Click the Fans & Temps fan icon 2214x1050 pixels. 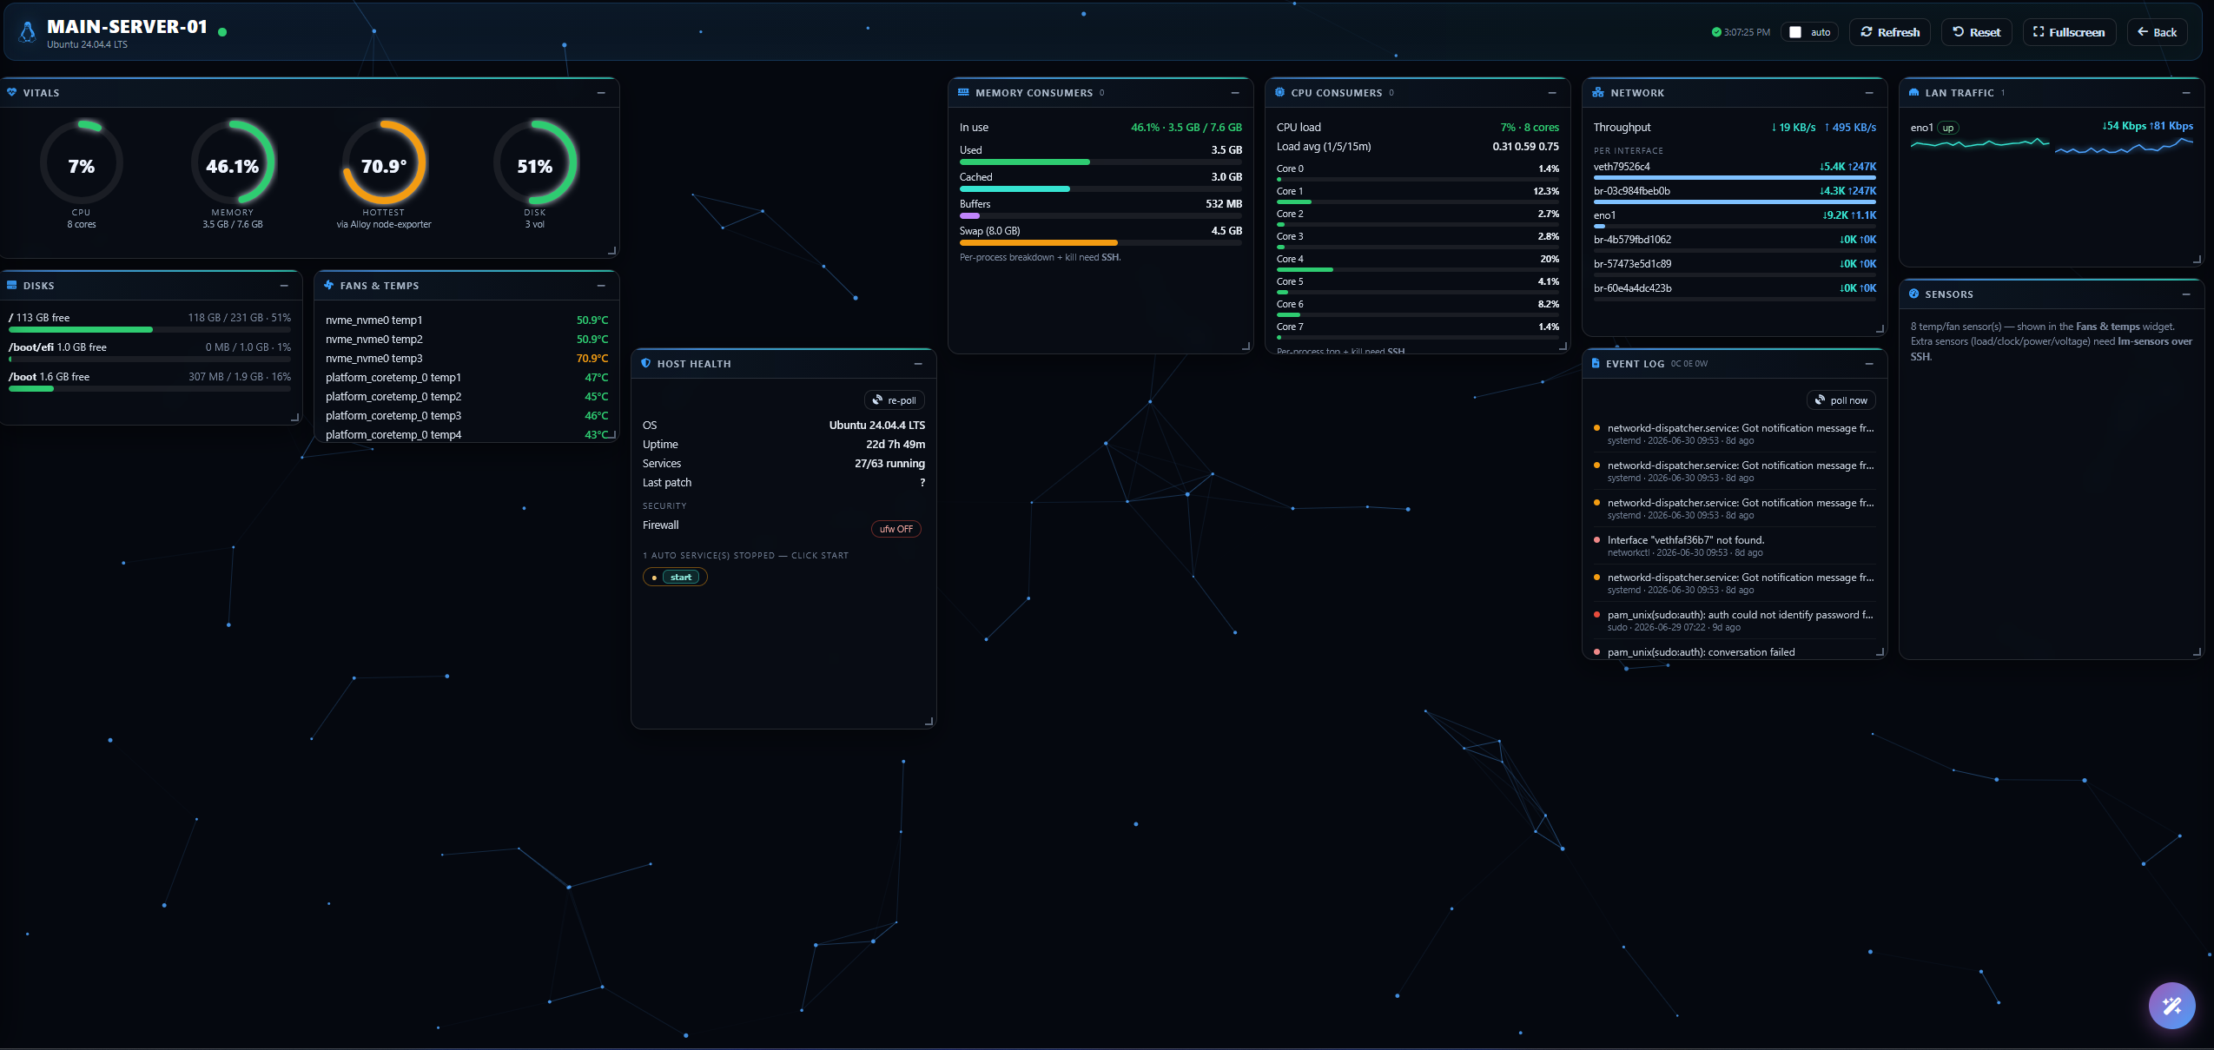pos(329,285)
